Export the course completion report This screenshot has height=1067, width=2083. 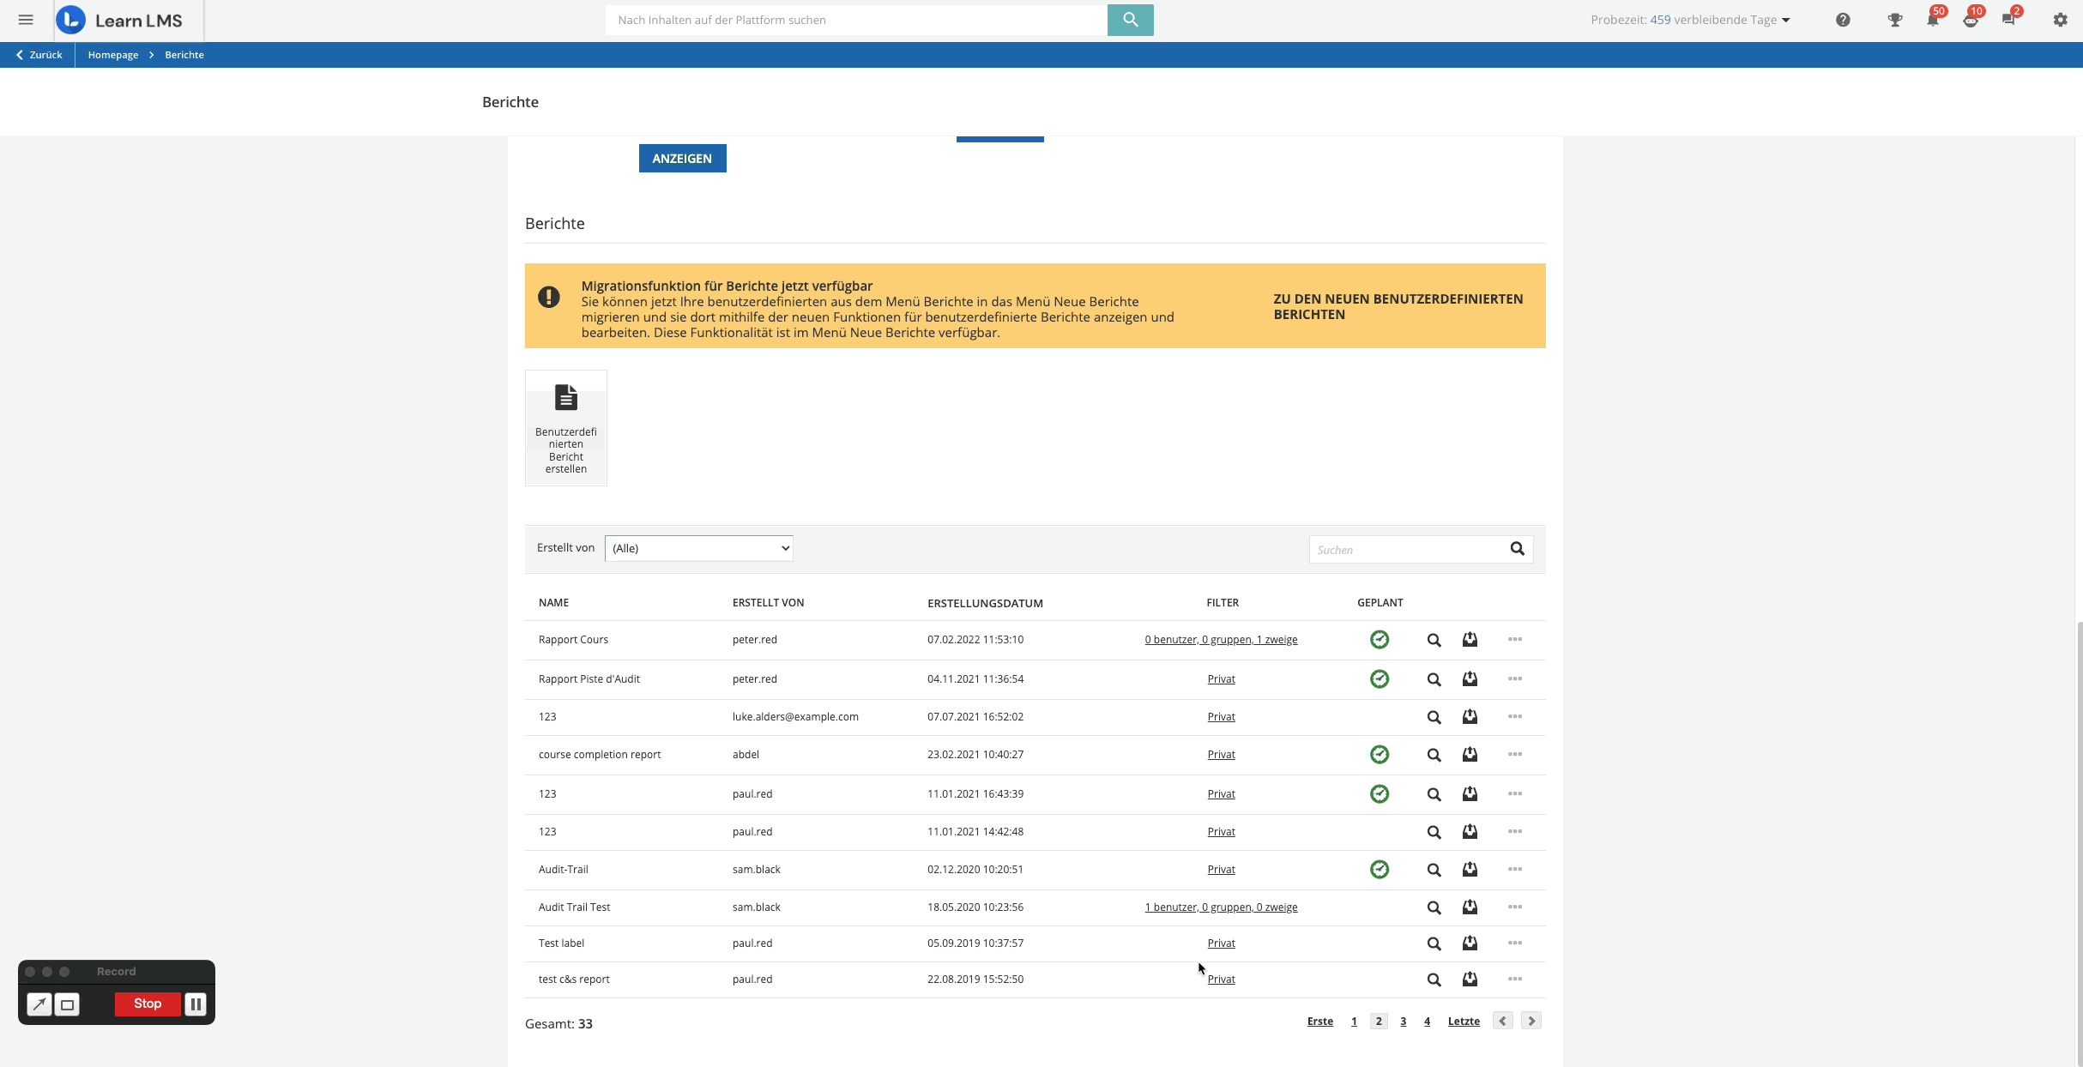(x=1470, y=755)
